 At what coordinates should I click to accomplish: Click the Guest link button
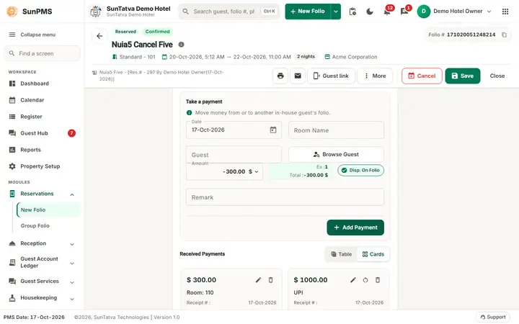(x=331, y=76)
